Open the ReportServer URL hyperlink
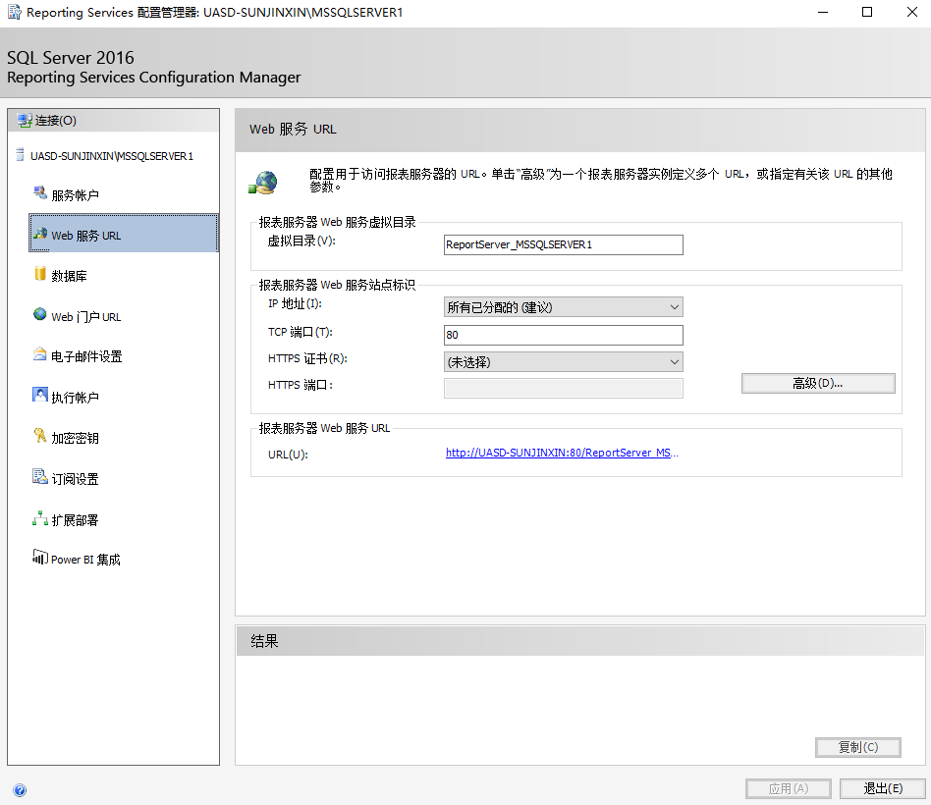931x805 pixels. point(561,453)
